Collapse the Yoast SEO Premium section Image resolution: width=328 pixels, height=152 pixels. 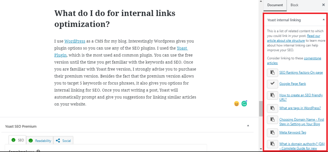pyautogui.click(x=248, y=126)
